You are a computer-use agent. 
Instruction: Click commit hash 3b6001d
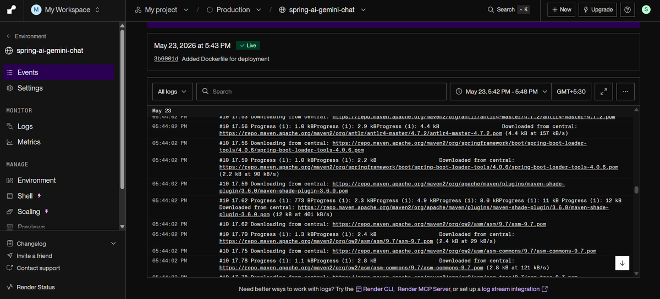point(166,59)
